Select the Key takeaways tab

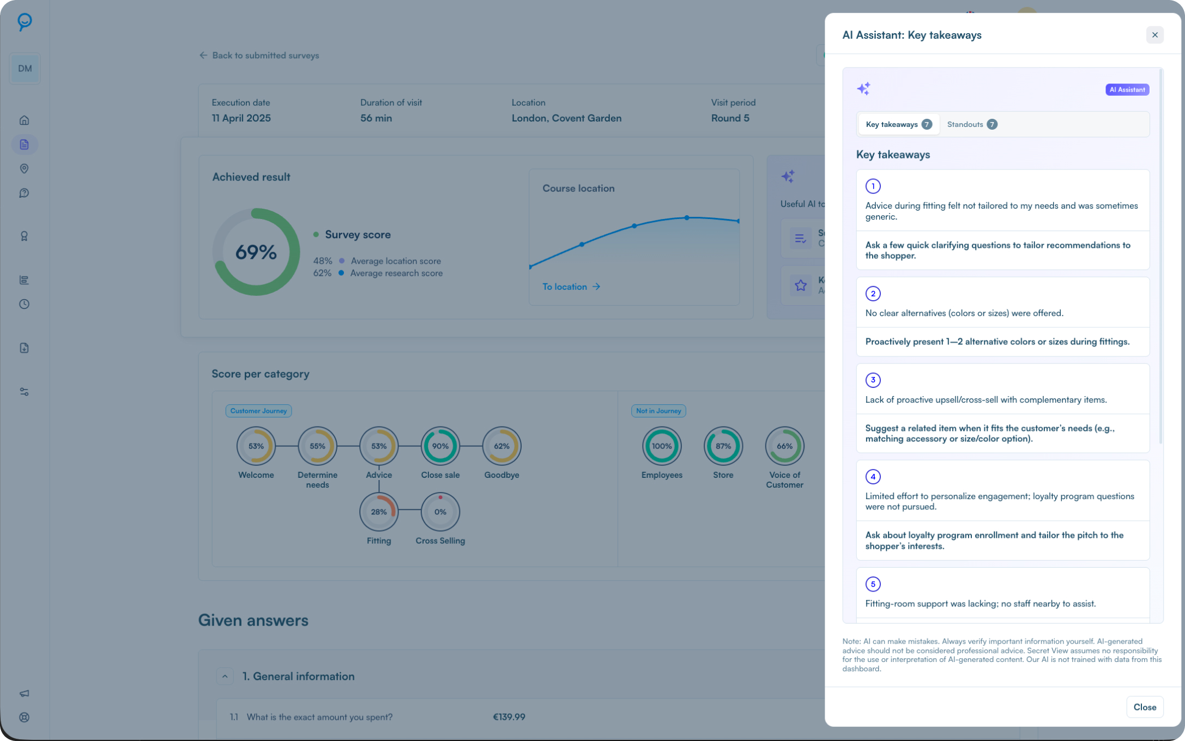[x=899, y=124]
